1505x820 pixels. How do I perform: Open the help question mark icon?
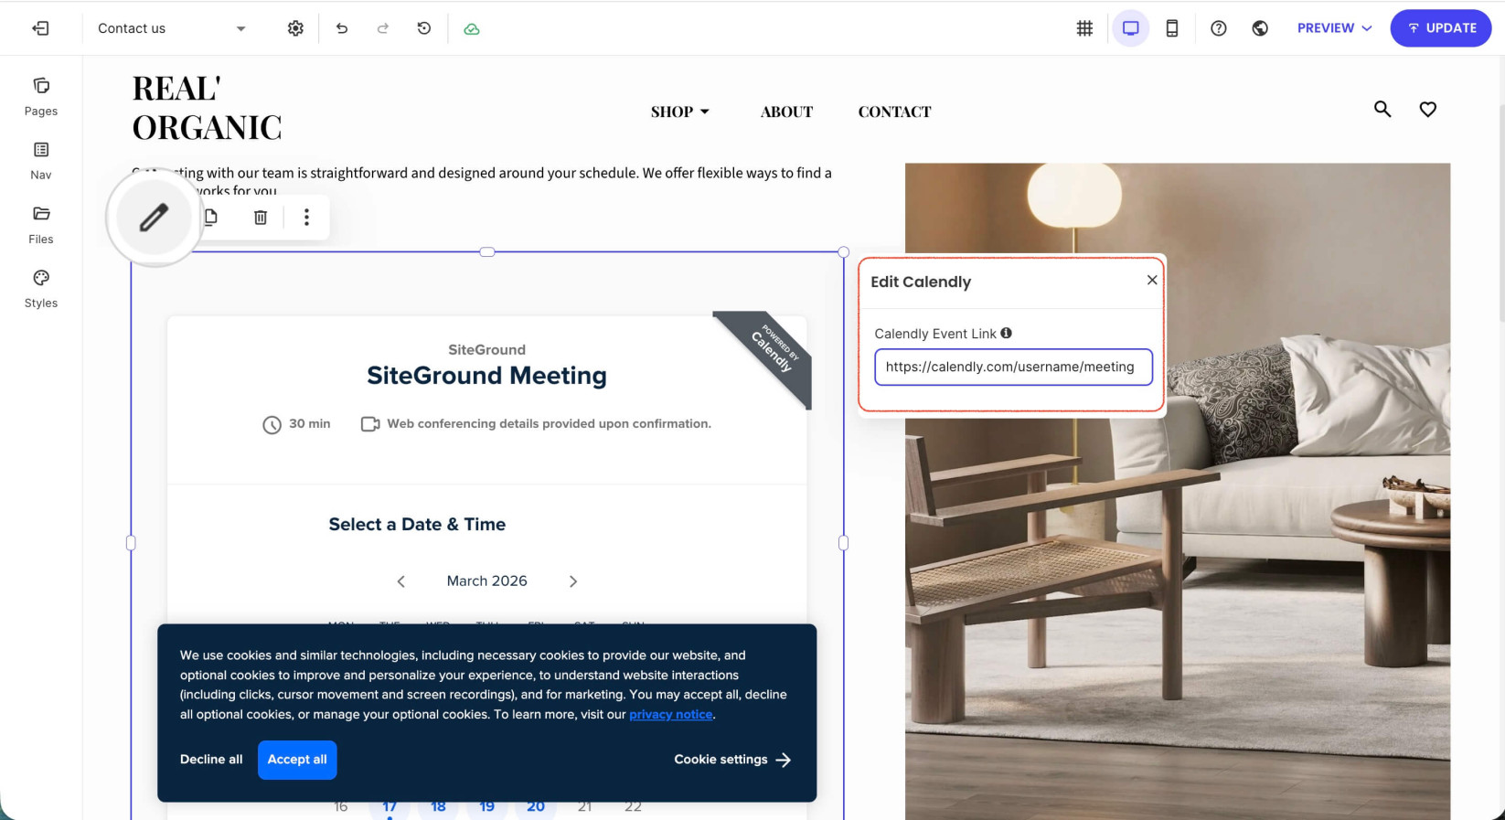(x=1219, y=28)
